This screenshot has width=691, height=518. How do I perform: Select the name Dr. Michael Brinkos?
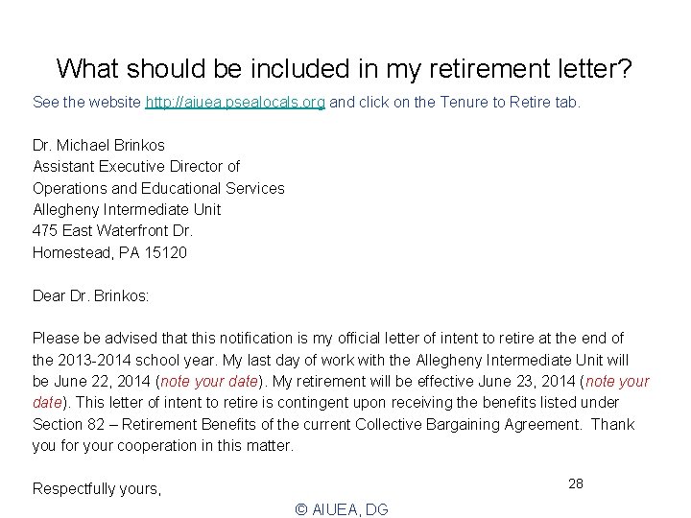click(x=99, y=145)
